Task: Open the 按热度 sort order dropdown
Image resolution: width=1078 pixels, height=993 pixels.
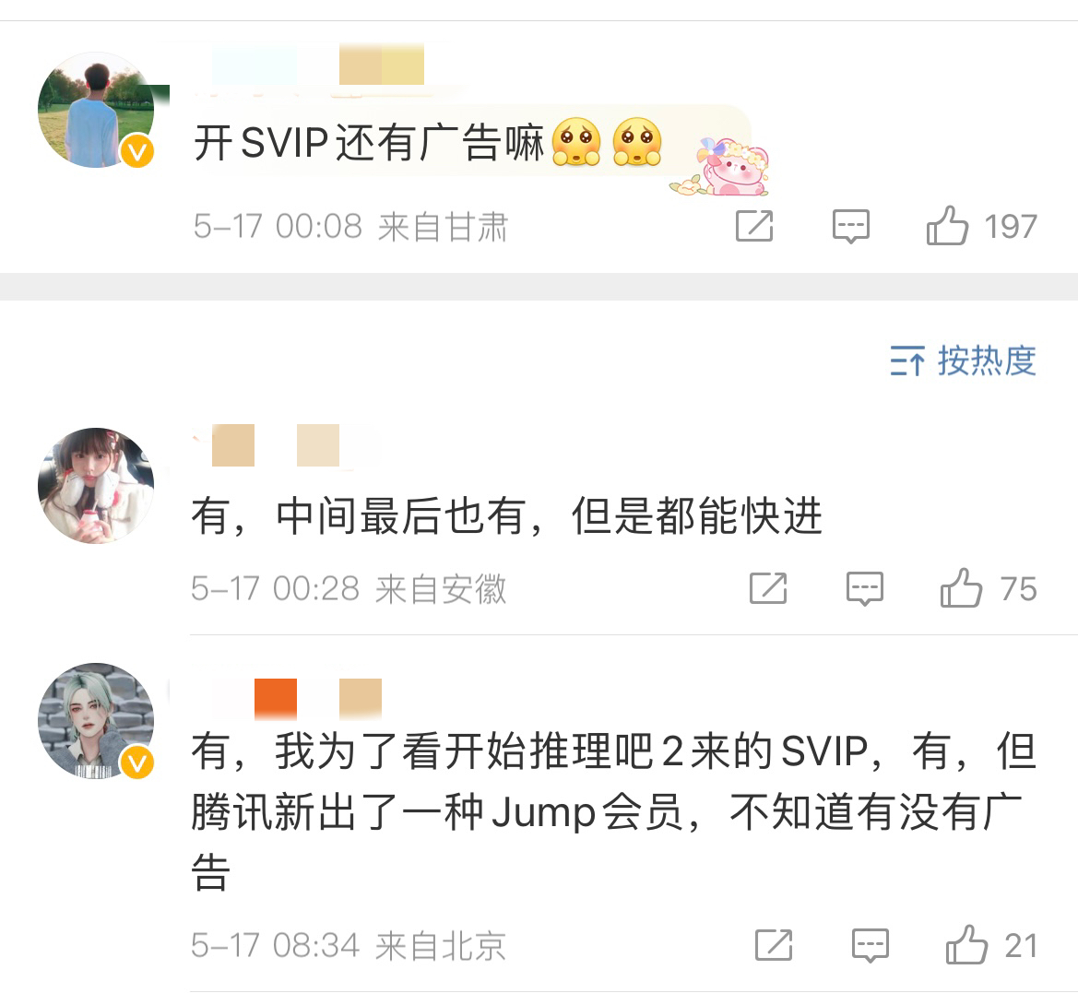Action: [x=963, y=361]
